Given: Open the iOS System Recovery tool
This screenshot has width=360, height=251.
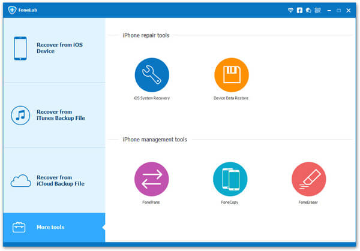Looking at the screenshot, I should (152, 75).
